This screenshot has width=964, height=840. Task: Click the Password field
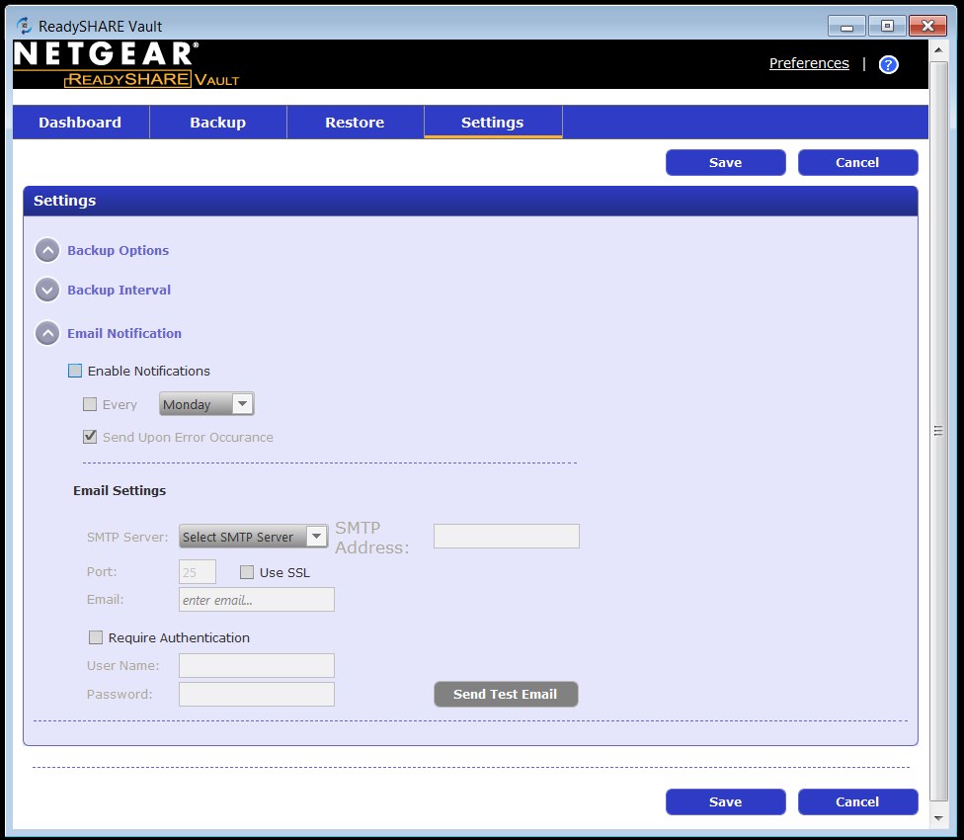pos(257,695)
